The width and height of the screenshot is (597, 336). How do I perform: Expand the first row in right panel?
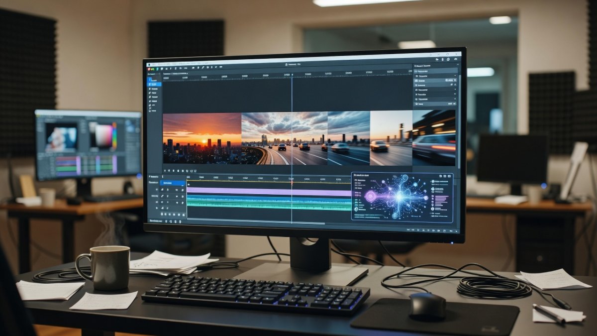(435, 72)
